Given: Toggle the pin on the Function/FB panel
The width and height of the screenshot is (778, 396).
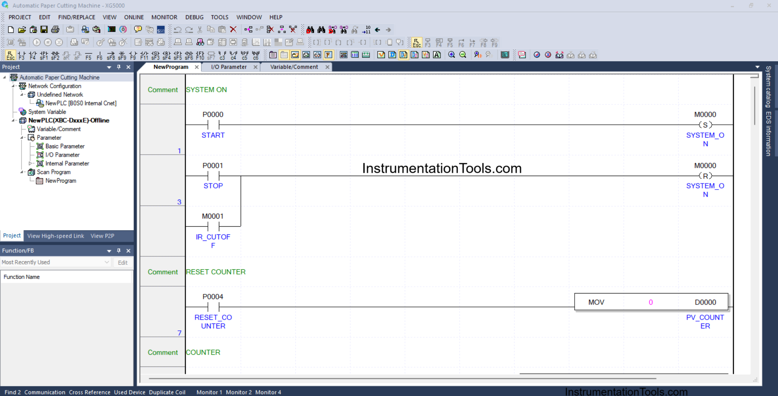Looking at the screenshot, I should coord(119,250).
